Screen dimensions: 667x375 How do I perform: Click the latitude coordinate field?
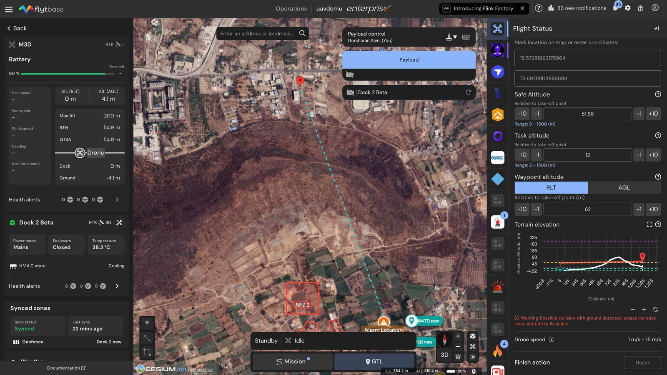coord(587,58)
